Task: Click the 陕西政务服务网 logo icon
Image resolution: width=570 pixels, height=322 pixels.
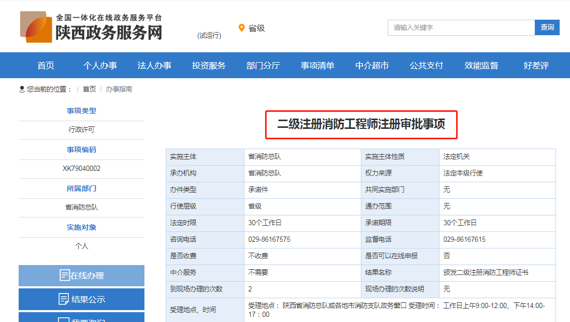Action: coord(36,26)
